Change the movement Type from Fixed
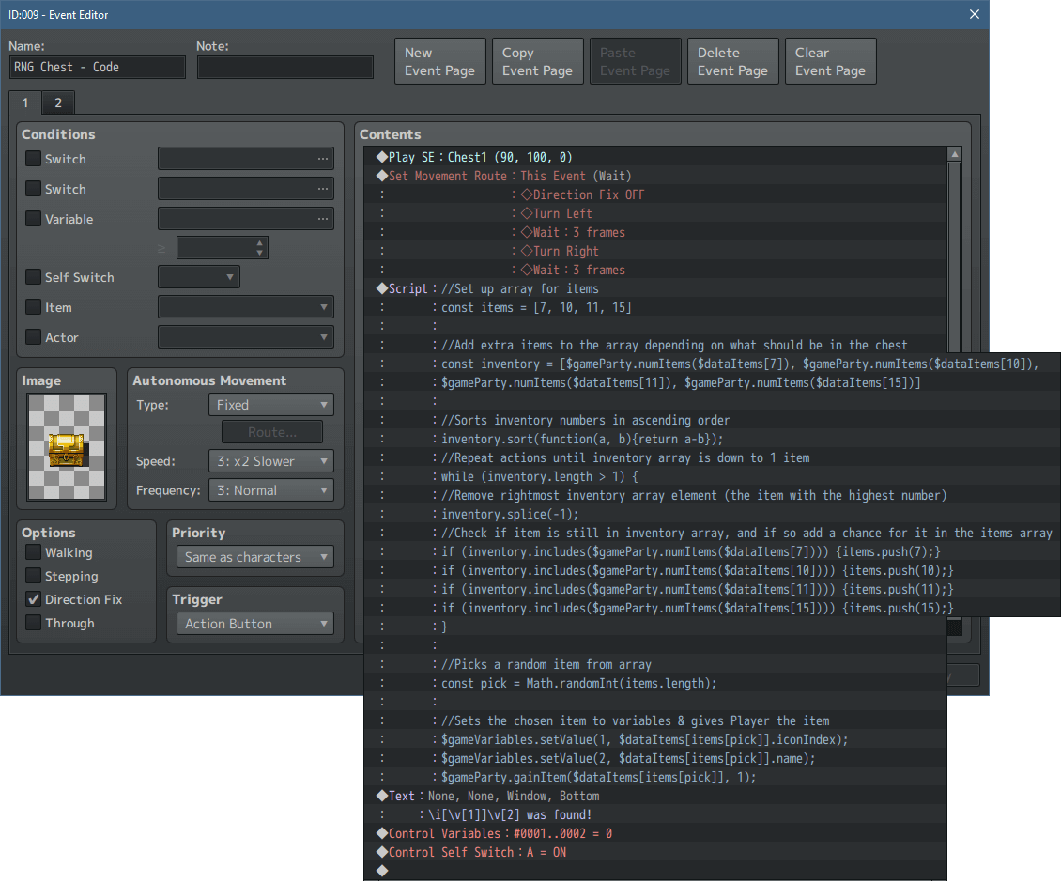 point(270,404)
